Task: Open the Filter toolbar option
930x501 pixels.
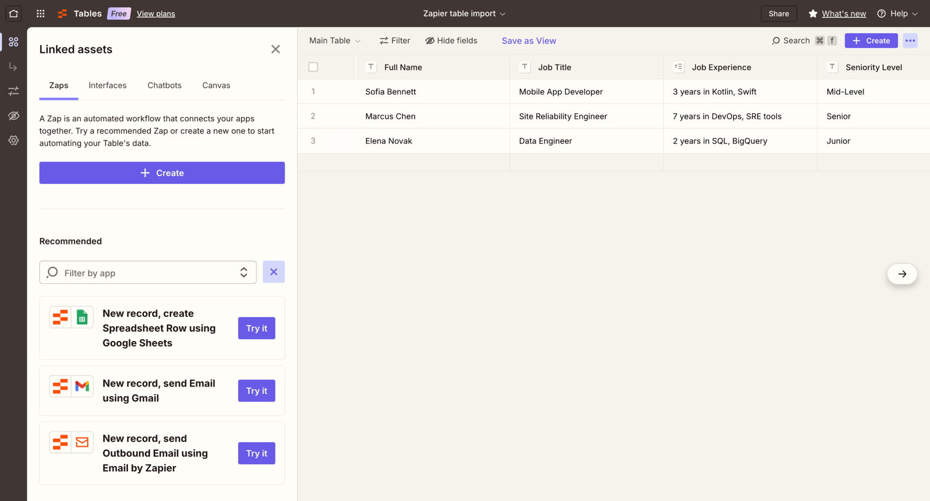Action: [395, 41]
